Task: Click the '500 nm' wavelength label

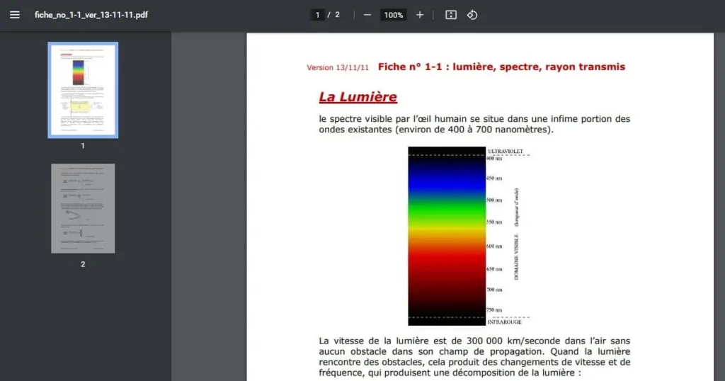Action: 494,200
